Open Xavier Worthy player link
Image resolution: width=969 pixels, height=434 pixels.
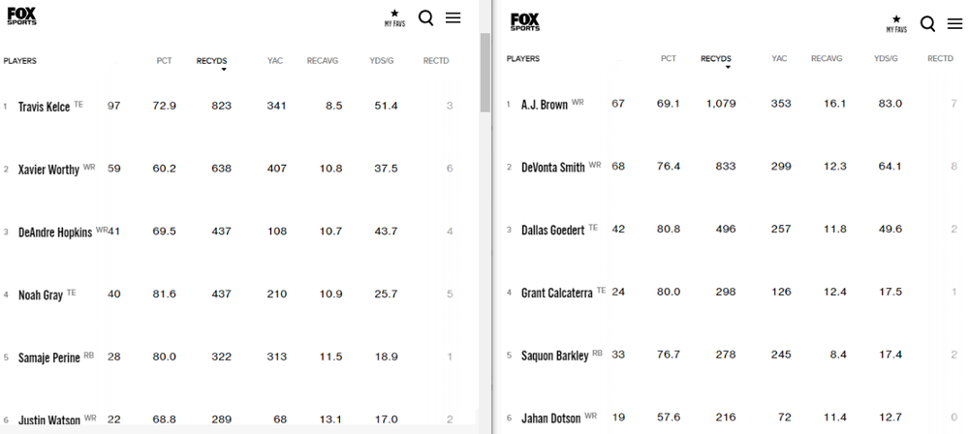pos(48,170)
